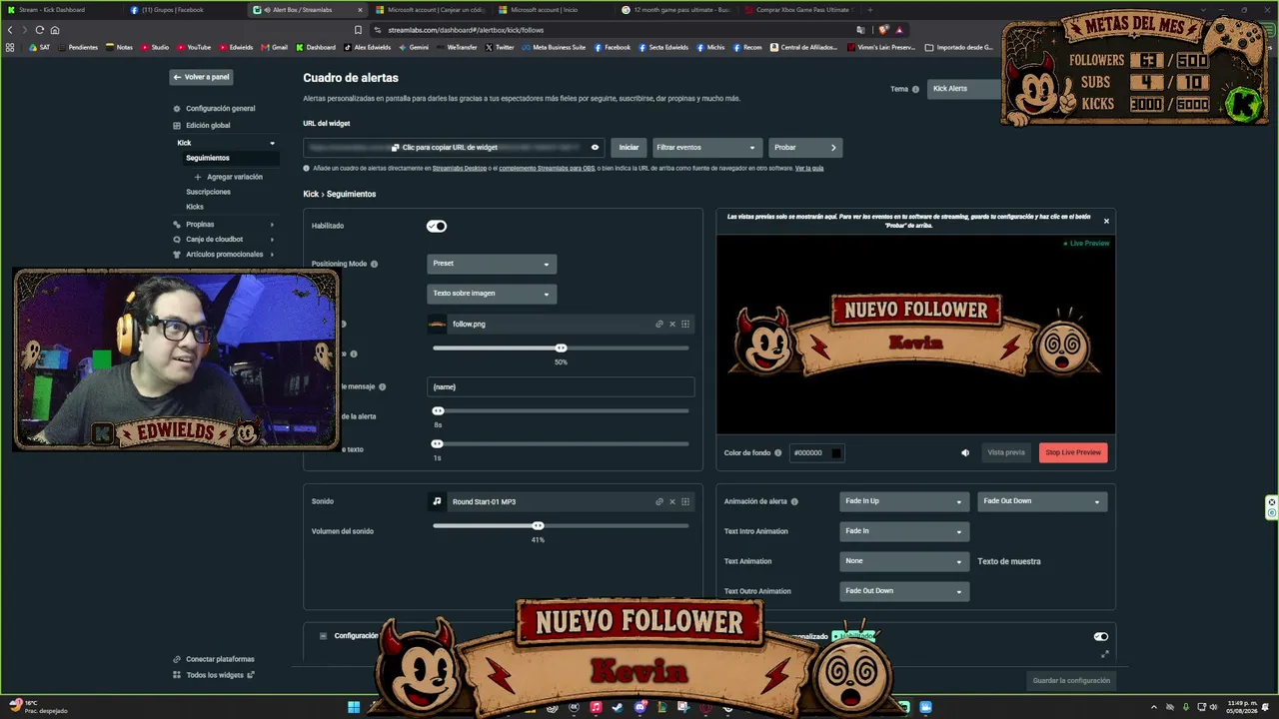Image resolution: width=1279 pixels, height=719 pixels.
Task: Click the Iniciar button
Action: click(629, 147)
